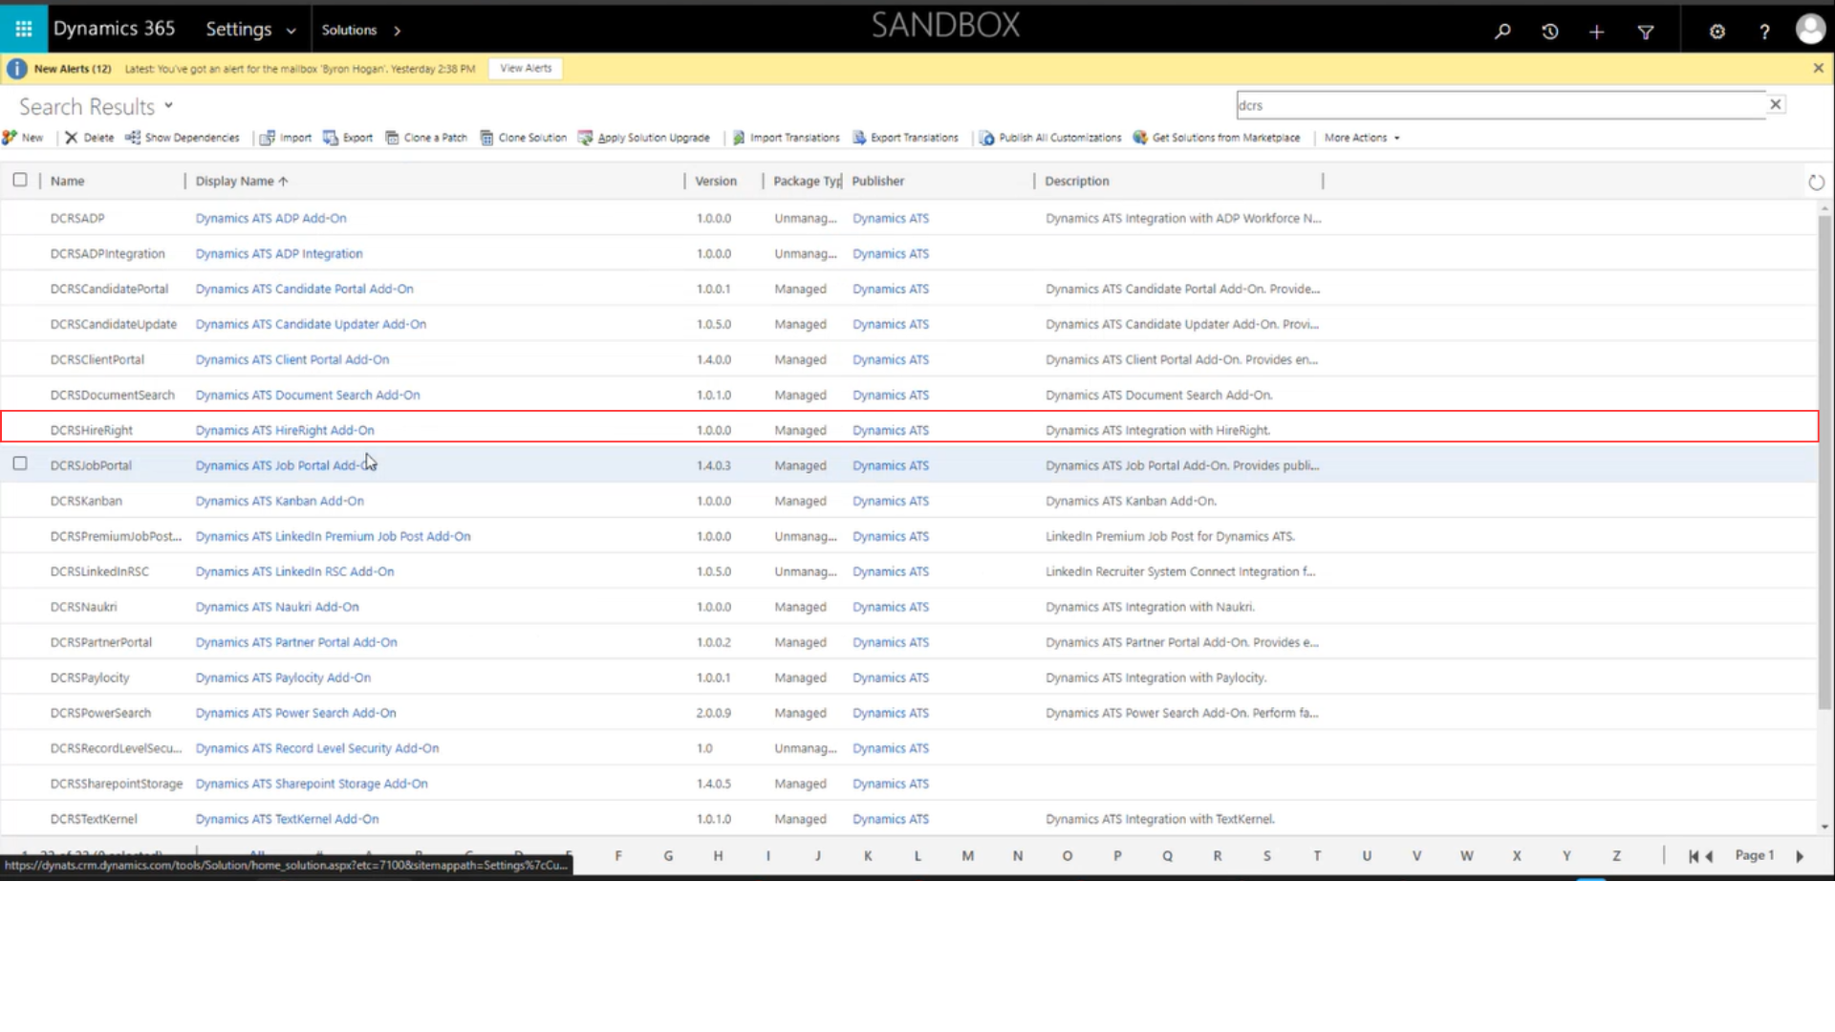The image size is (1835, 1032).
Task: Click Show Dependencies toolbar button
Action: (x=183, y=138)
